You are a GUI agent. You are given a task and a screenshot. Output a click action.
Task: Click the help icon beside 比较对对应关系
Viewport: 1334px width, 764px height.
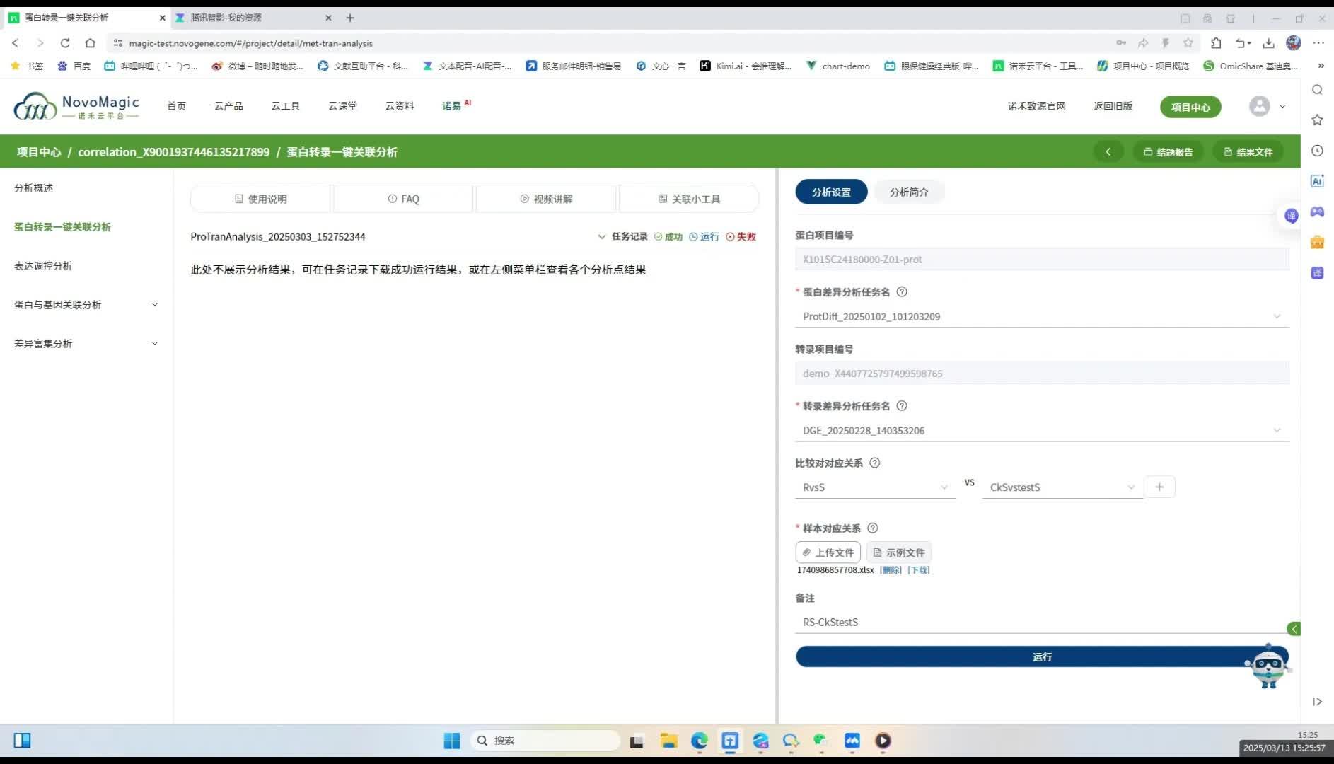[x=874, y=463]
